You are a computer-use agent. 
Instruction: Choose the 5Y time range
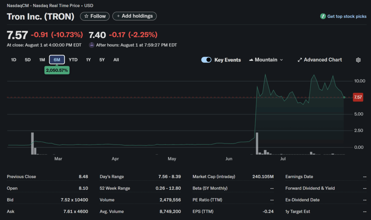pos(102,60)
